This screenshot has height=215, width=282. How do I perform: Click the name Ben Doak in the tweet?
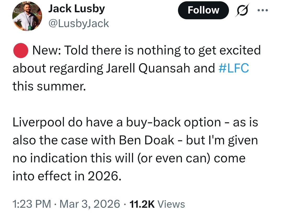[147, 140]
